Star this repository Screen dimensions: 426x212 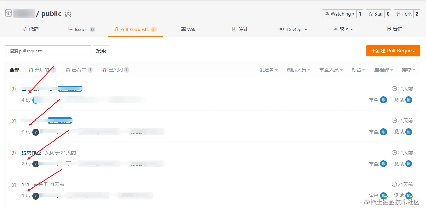[375, 14]
